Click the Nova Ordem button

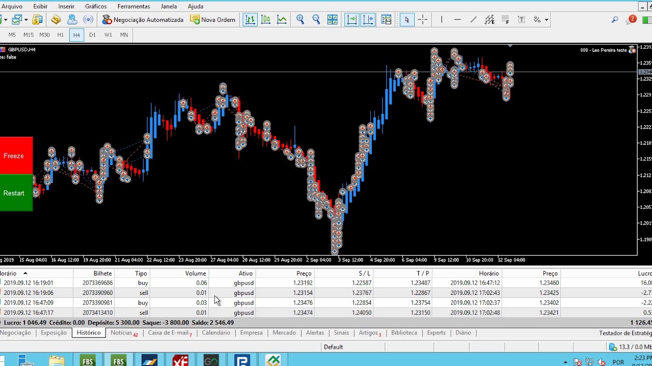(213, 20)
